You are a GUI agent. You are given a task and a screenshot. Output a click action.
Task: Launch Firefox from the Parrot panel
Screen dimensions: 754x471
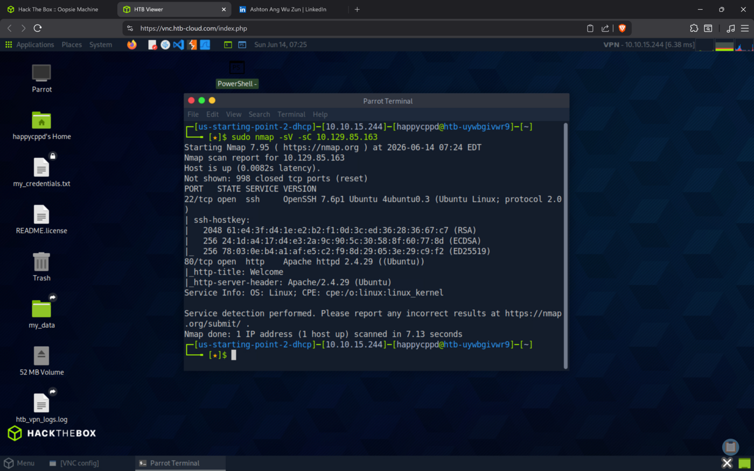[132, 45]
